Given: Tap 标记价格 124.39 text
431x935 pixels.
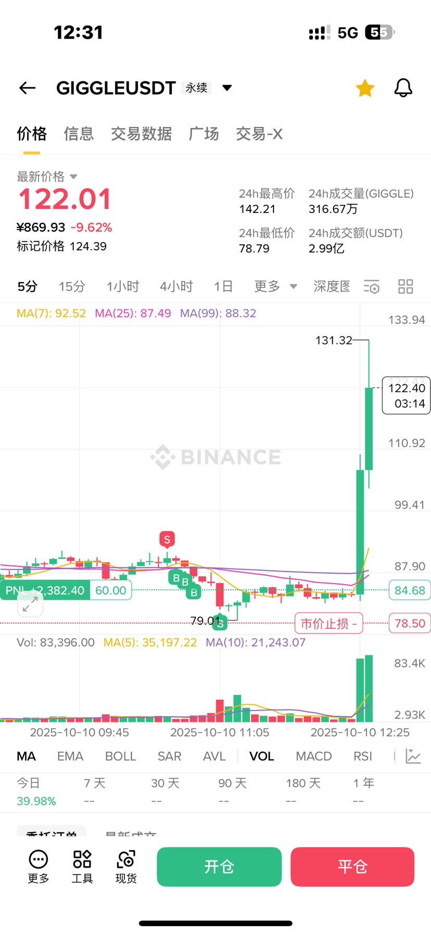Looking at the screenshot, I should tap(61, 246).
